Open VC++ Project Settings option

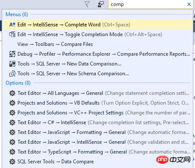[x=98, y=113]
